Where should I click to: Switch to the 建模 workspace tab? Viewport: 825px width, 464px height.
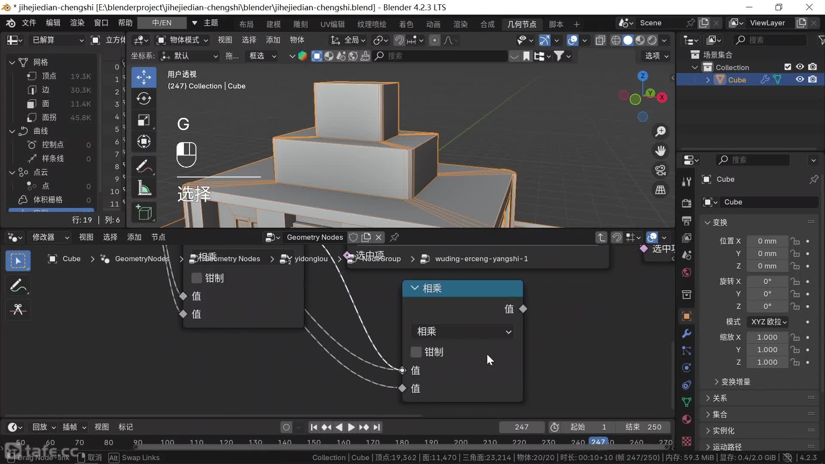pos(273,24)
